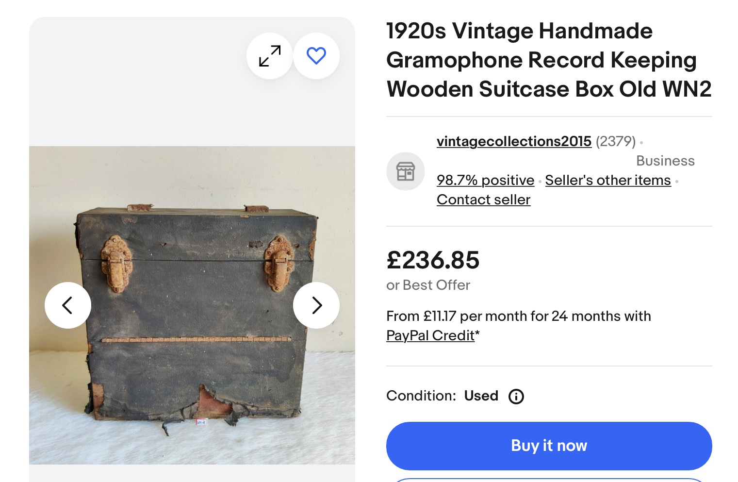Browse Seller's other items
Viewport: 738px width, 482px height.
pos(608,180)
